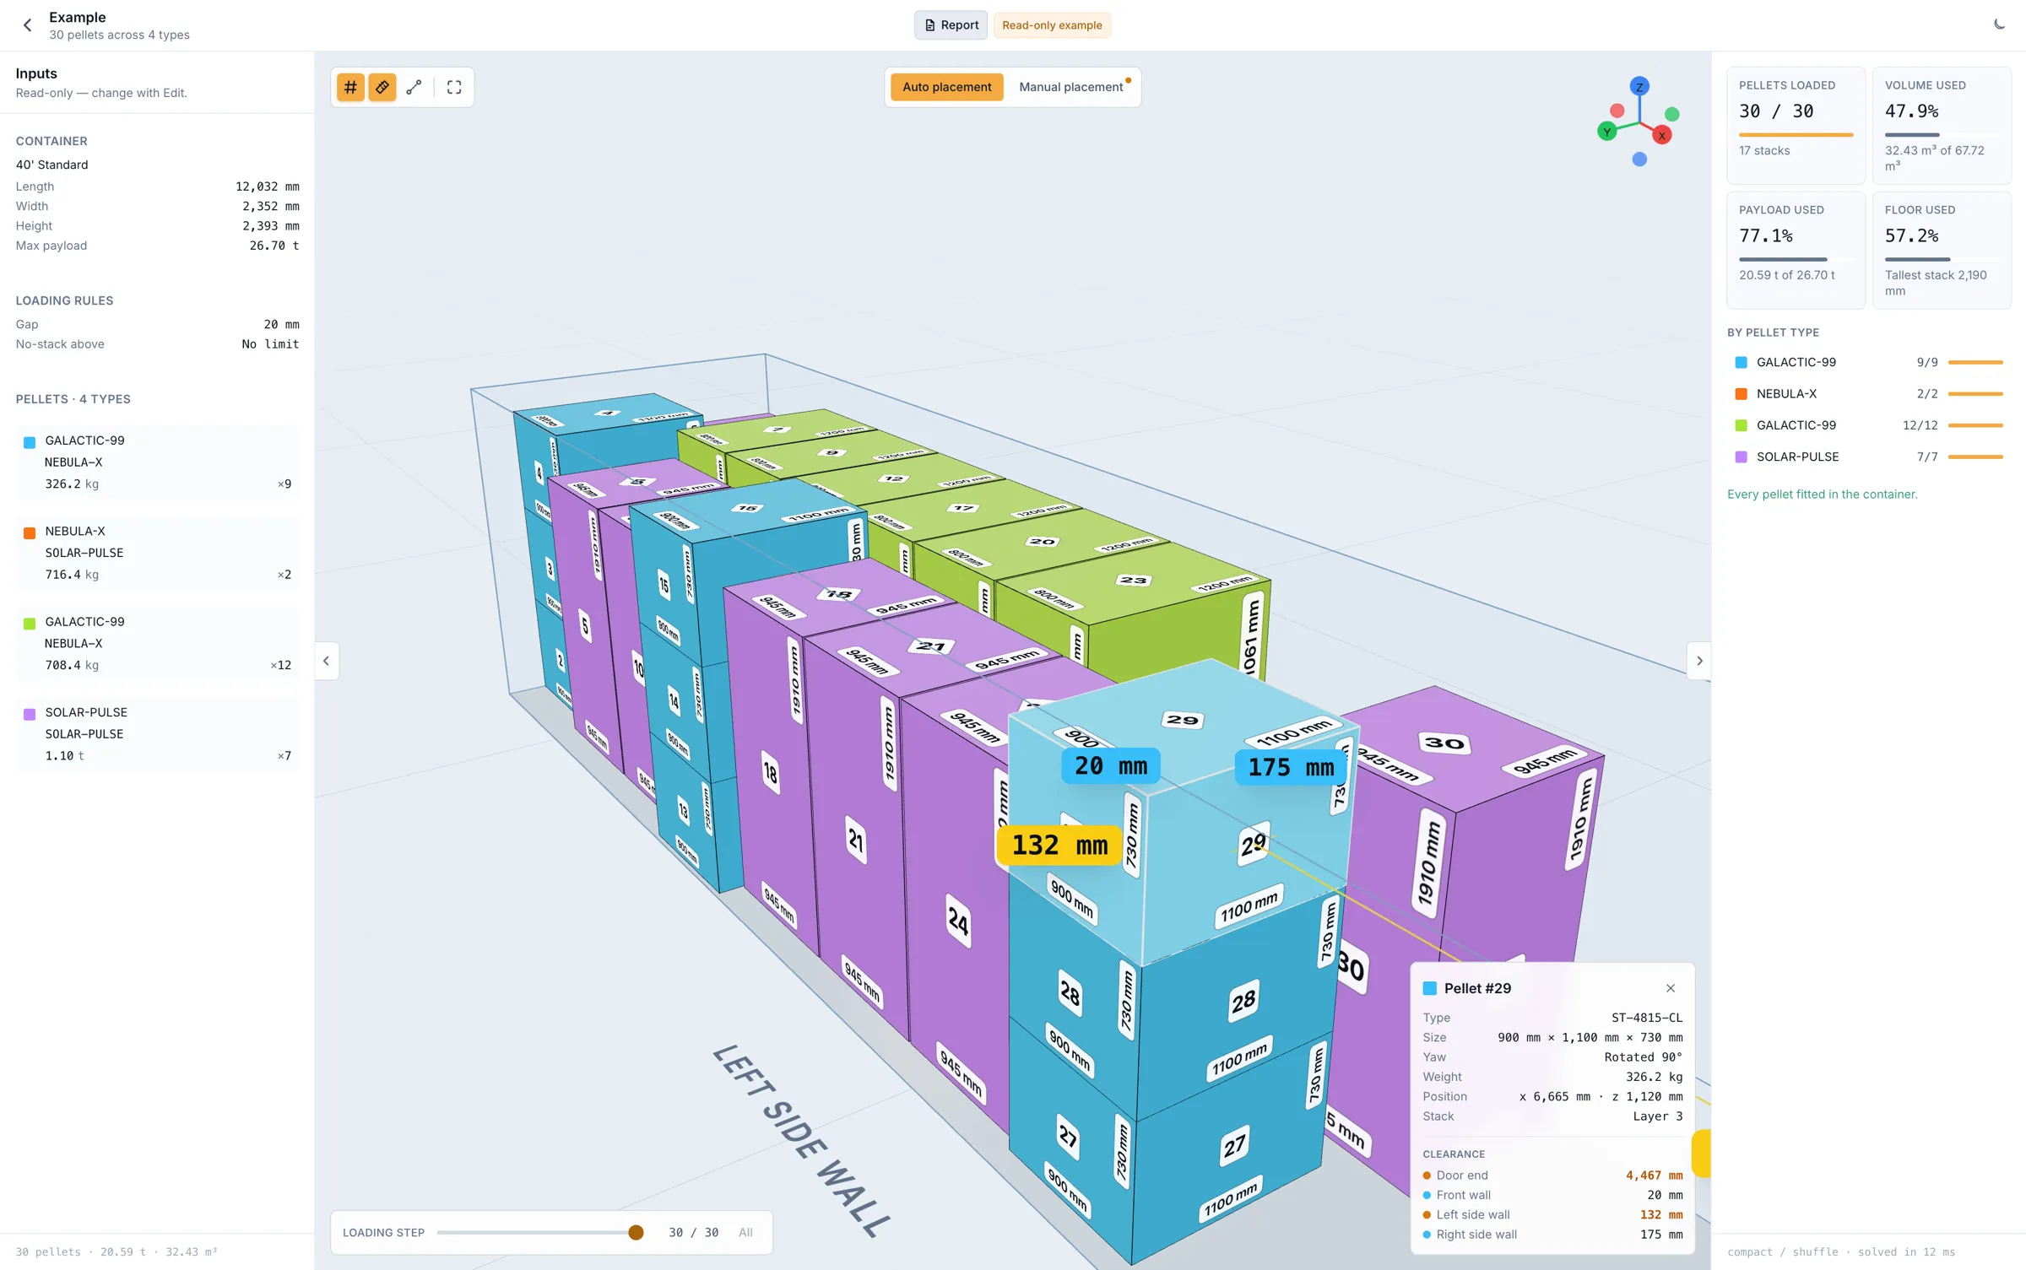Image resolution: width=2026 pixels, height=1270 pixels.
Task: Click the fit-to-view frame icon
Action: (454, 87)
